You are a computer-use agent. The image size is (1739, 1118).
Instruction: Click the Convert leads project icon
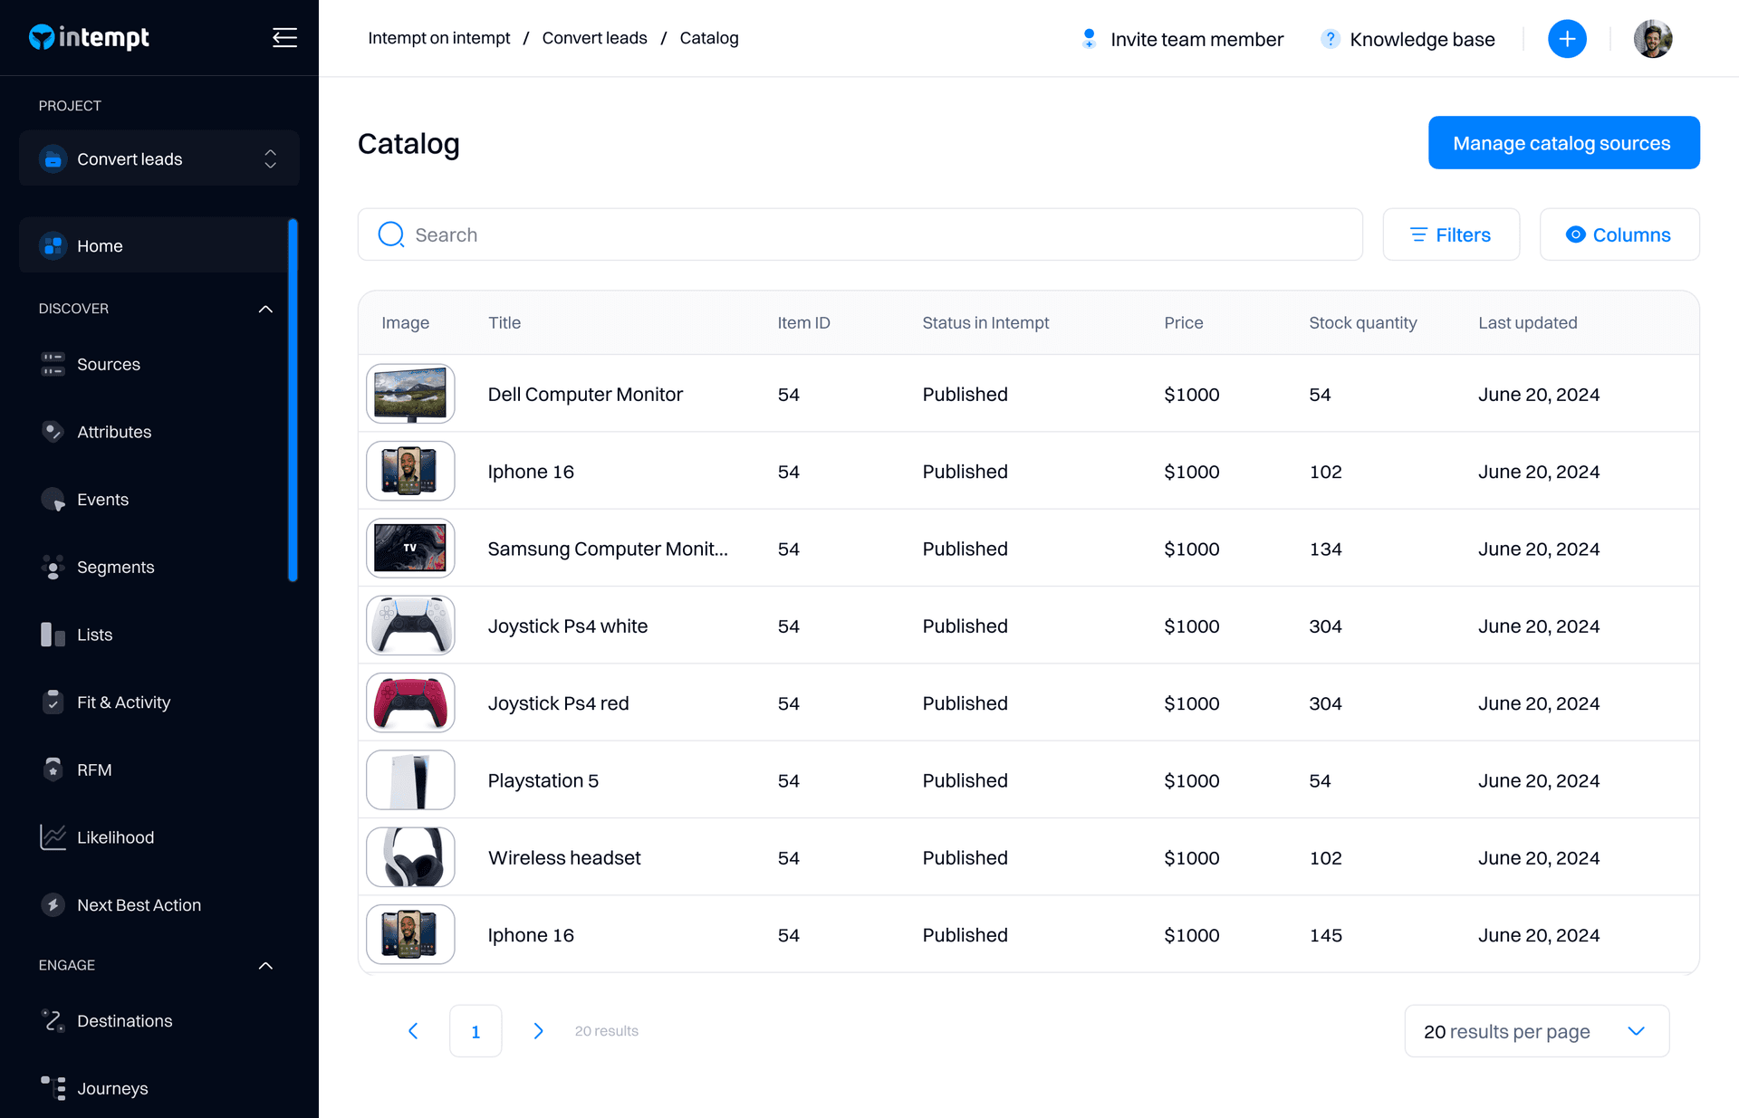coord(53,158)
